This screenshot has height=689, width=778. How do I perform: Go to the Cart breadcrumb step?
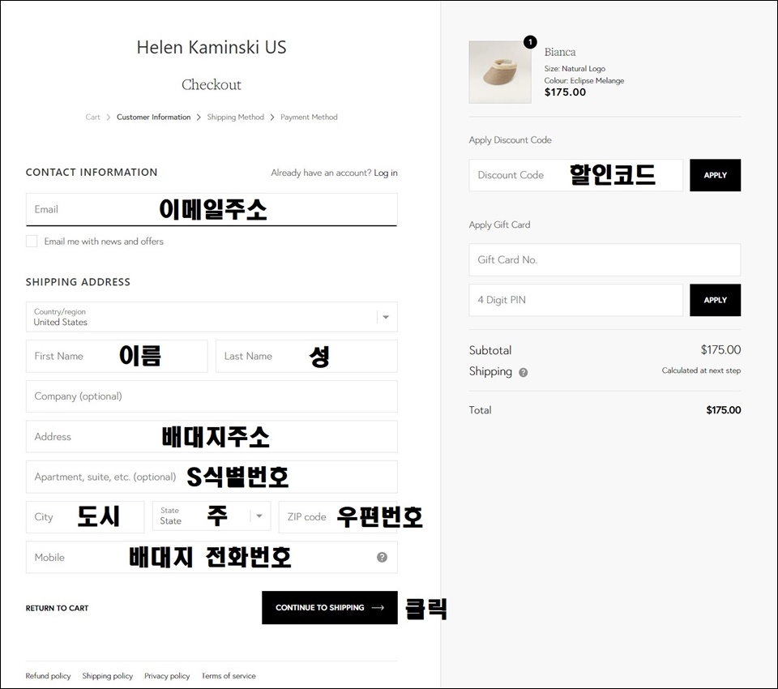pyautogui.click(x=92, y=118)
